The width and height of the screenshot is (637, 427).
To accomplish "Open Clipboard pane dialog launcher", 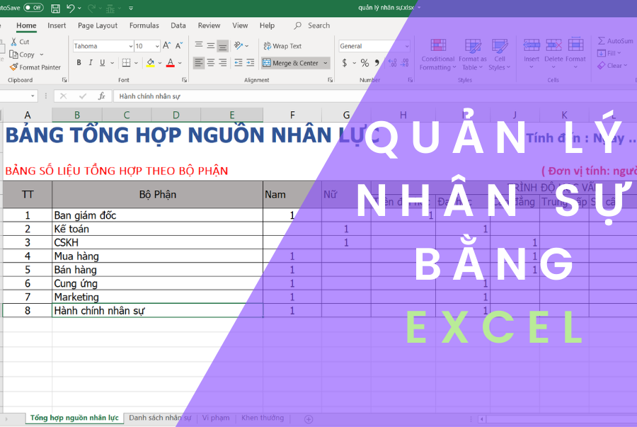I will point(64,80).
